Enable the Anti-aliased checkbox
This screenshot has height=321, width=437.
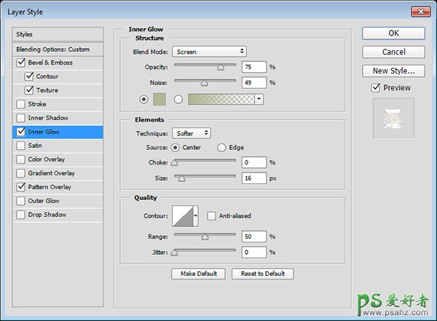(x=211, y=216)
